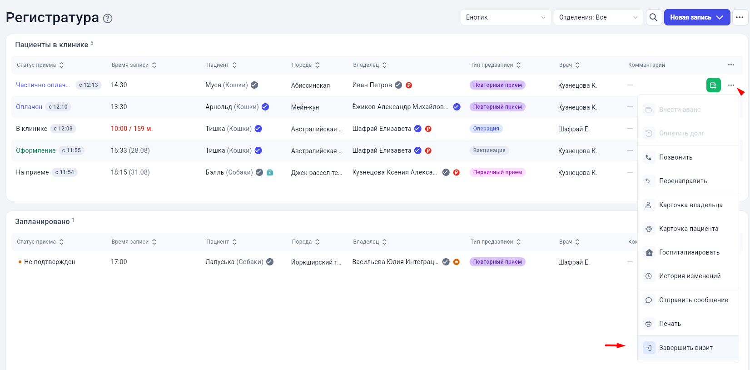Click owner name Шафрай Елизавета in the Операция row

coord(382,129)
